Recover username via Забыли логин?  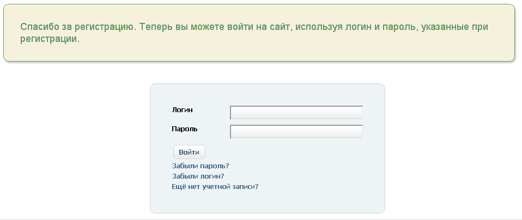198,176
